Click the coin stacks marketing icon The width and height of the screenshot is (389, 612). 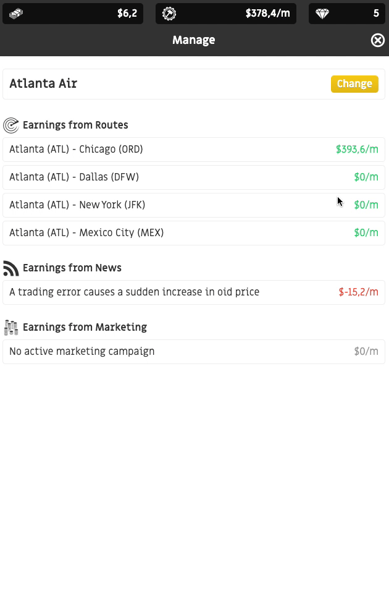(x=11, y=328)
